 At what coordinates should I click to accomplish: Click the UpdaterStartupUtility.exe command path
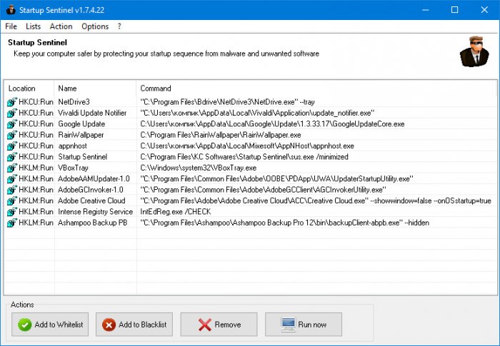(x=277, y=179)
